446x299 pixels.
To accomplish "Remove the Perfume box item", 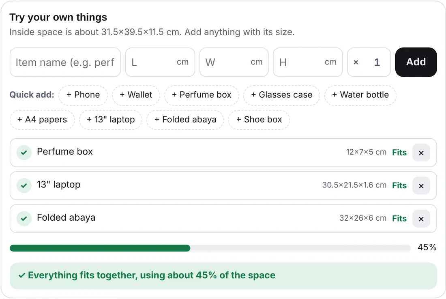I will point(421,153).
